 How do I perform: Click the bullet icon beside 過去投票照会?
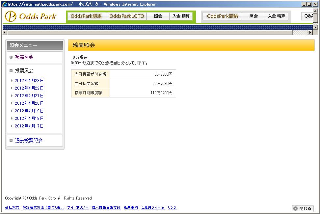[x=11, y=140]
